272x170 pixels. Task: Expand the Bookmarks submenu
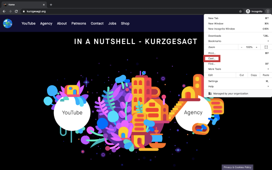[x=238, y=41]
